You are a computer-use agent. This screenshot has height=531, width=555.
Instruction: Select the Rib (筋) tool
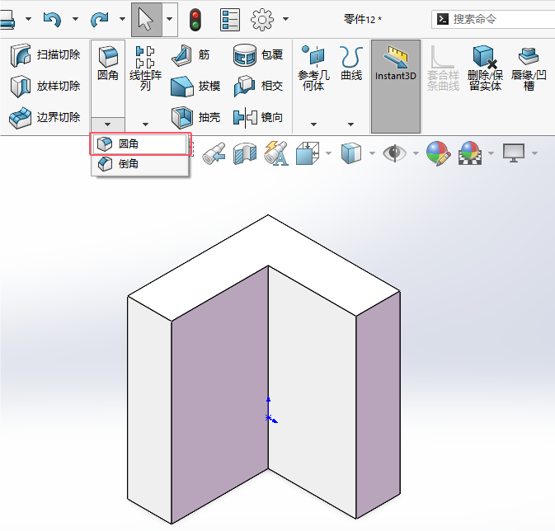[x=191, y=55]
